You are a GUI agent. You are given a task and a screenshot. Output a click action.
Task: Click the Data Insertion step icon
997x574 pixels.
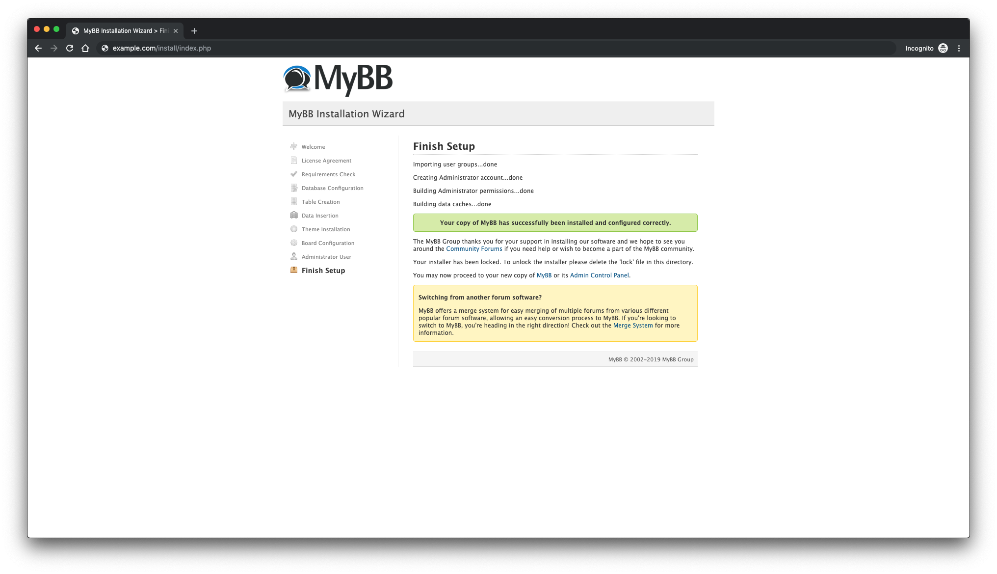click(x=293, y=215)
